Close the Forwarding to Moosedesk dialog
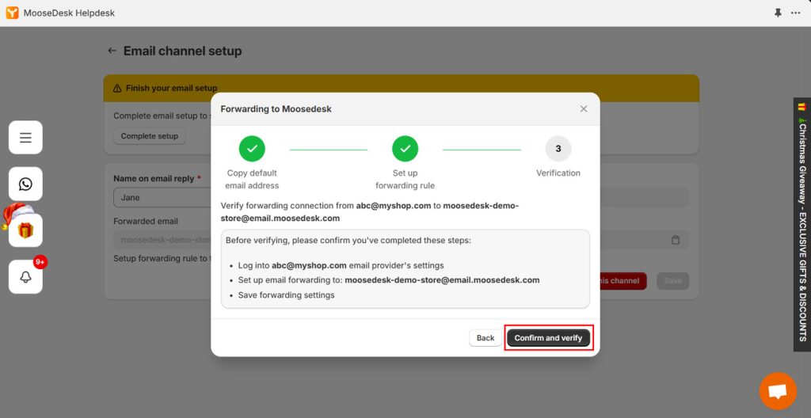 tap(584, 108)
